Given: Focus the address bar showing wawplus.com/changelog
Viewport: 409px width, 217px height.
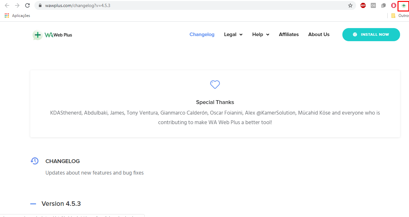Looking at the screenshot, I should 194,5.
